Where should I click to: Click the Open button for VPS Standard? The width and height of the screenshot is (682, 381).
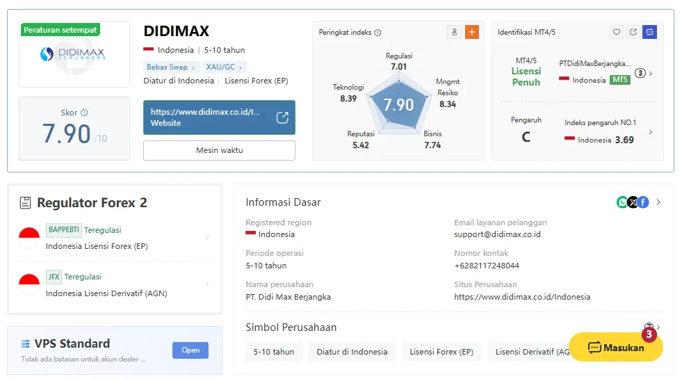pyautogui.click(x=190, y=350)
